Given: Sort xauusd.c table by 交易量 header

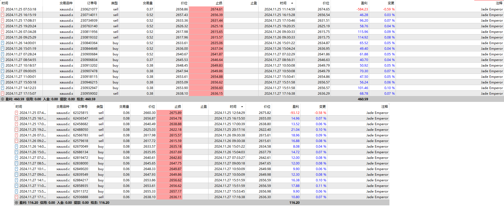Looking at the screenshot, I should tap(124, 106).
